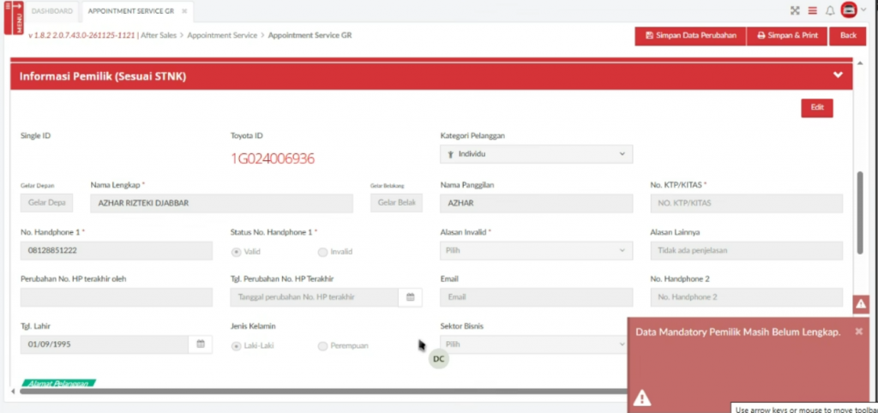Click the red Edit button
This screenshot has width=878, height=413.
coord(816,108)
